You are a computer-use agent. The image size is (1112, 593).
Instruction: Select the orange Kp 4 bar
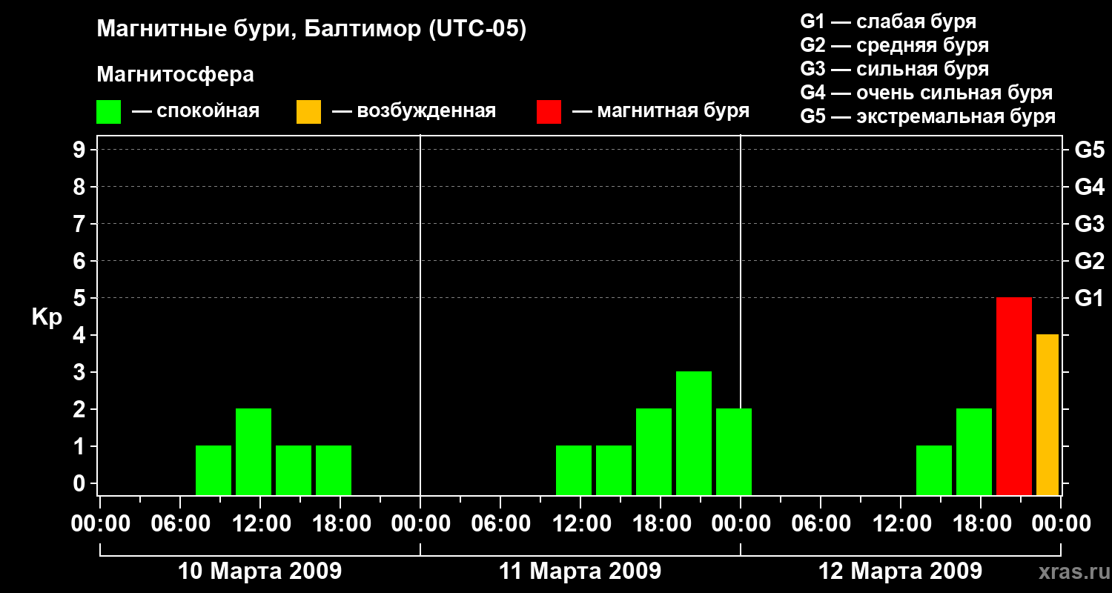1048,414
